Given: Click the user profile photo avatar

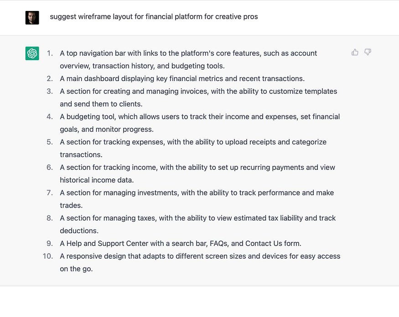Looking at the screenshot, I should pos(32,18).
